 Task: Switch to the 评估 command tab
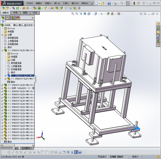(35, 13)
